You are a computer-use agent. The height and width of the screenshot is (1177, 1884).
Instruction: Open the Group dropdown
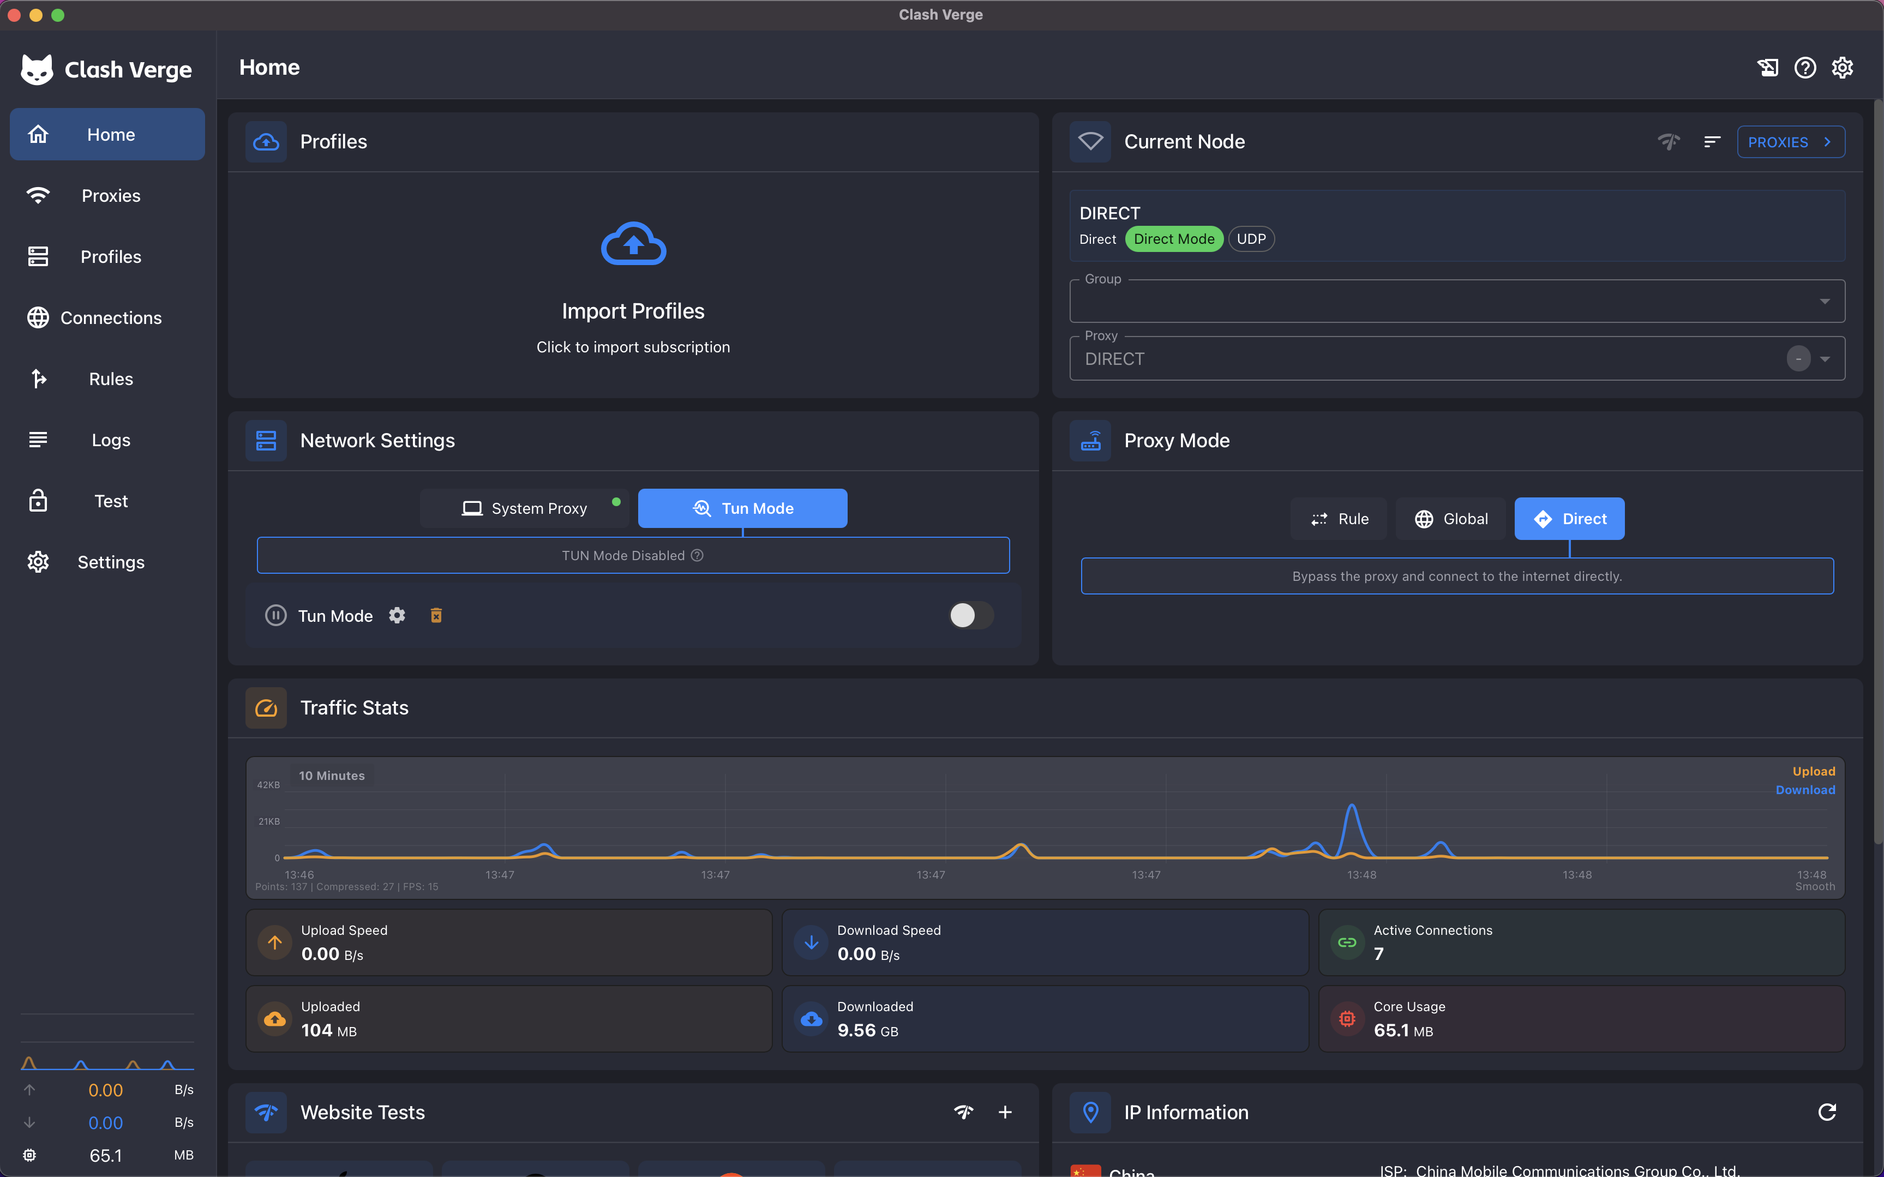[1457, 301]
